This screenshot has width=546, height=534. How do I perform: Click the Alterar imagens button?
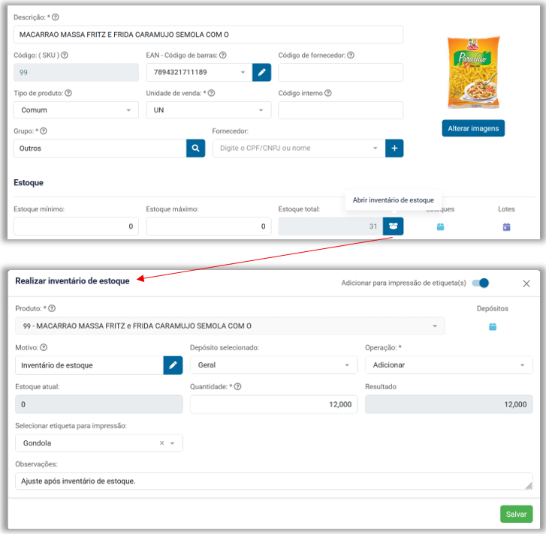pos(473,128)
